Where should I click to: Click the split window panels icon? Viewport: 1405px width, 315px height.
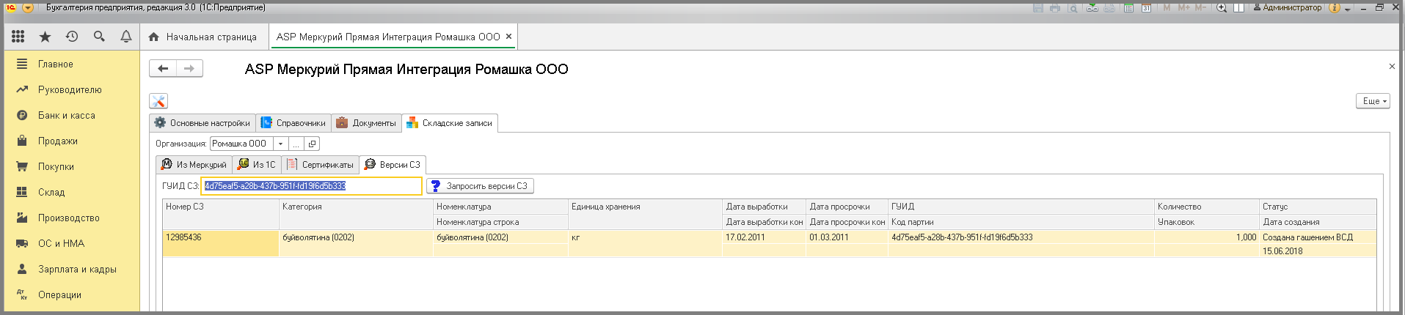[x=1238, y=8]
